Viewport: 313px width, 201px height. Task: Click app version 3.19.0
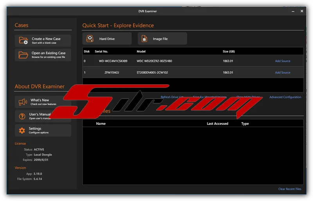click(38, 174)
